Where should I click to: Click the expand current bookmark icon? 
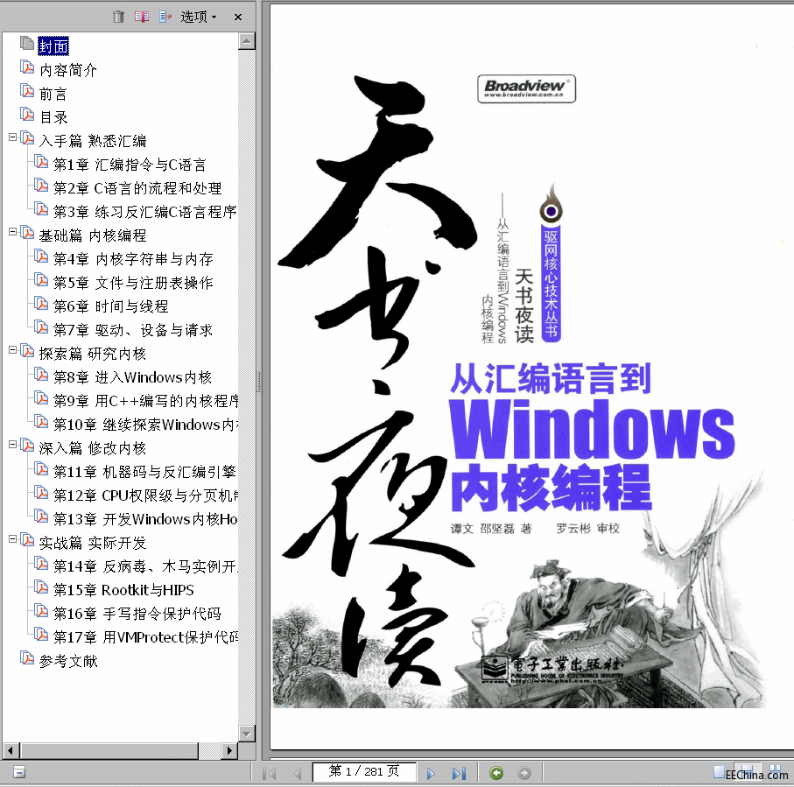(165, 17)
